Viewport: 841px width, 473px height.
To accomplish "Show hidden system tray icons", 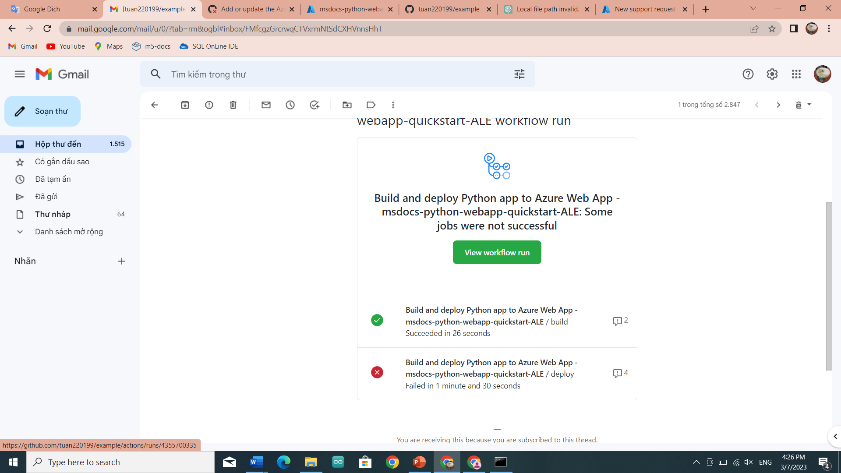I will click(696, 462).
